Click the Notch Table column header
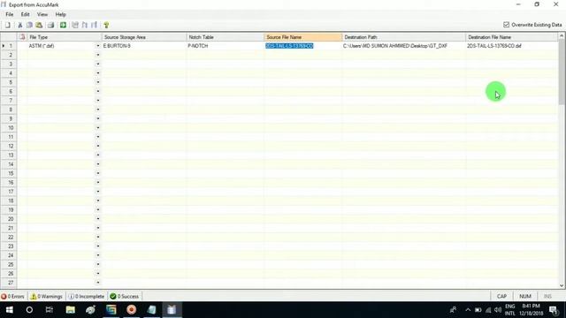This screenshot has width=566, height=318. tap(225, 37)
